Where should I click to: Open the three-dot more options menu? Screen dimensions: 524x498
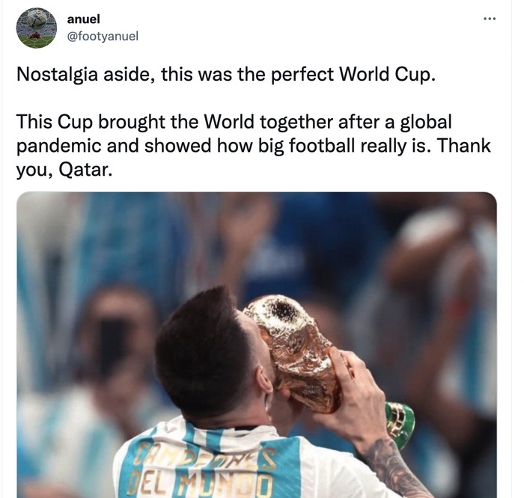coord(490,19)
